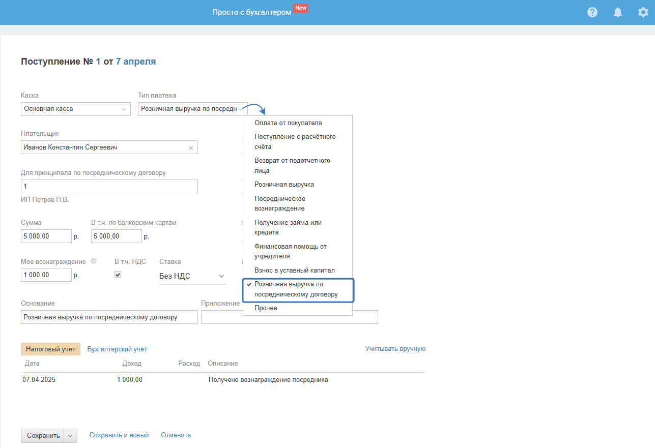Select Взнос в уставный капитал

(298, 271)
